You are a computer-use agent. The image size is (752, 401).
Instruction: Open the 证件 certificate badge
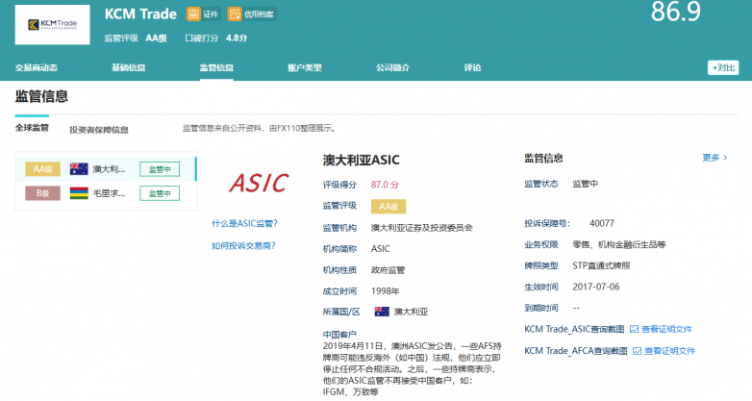click(x=203, y=13)
